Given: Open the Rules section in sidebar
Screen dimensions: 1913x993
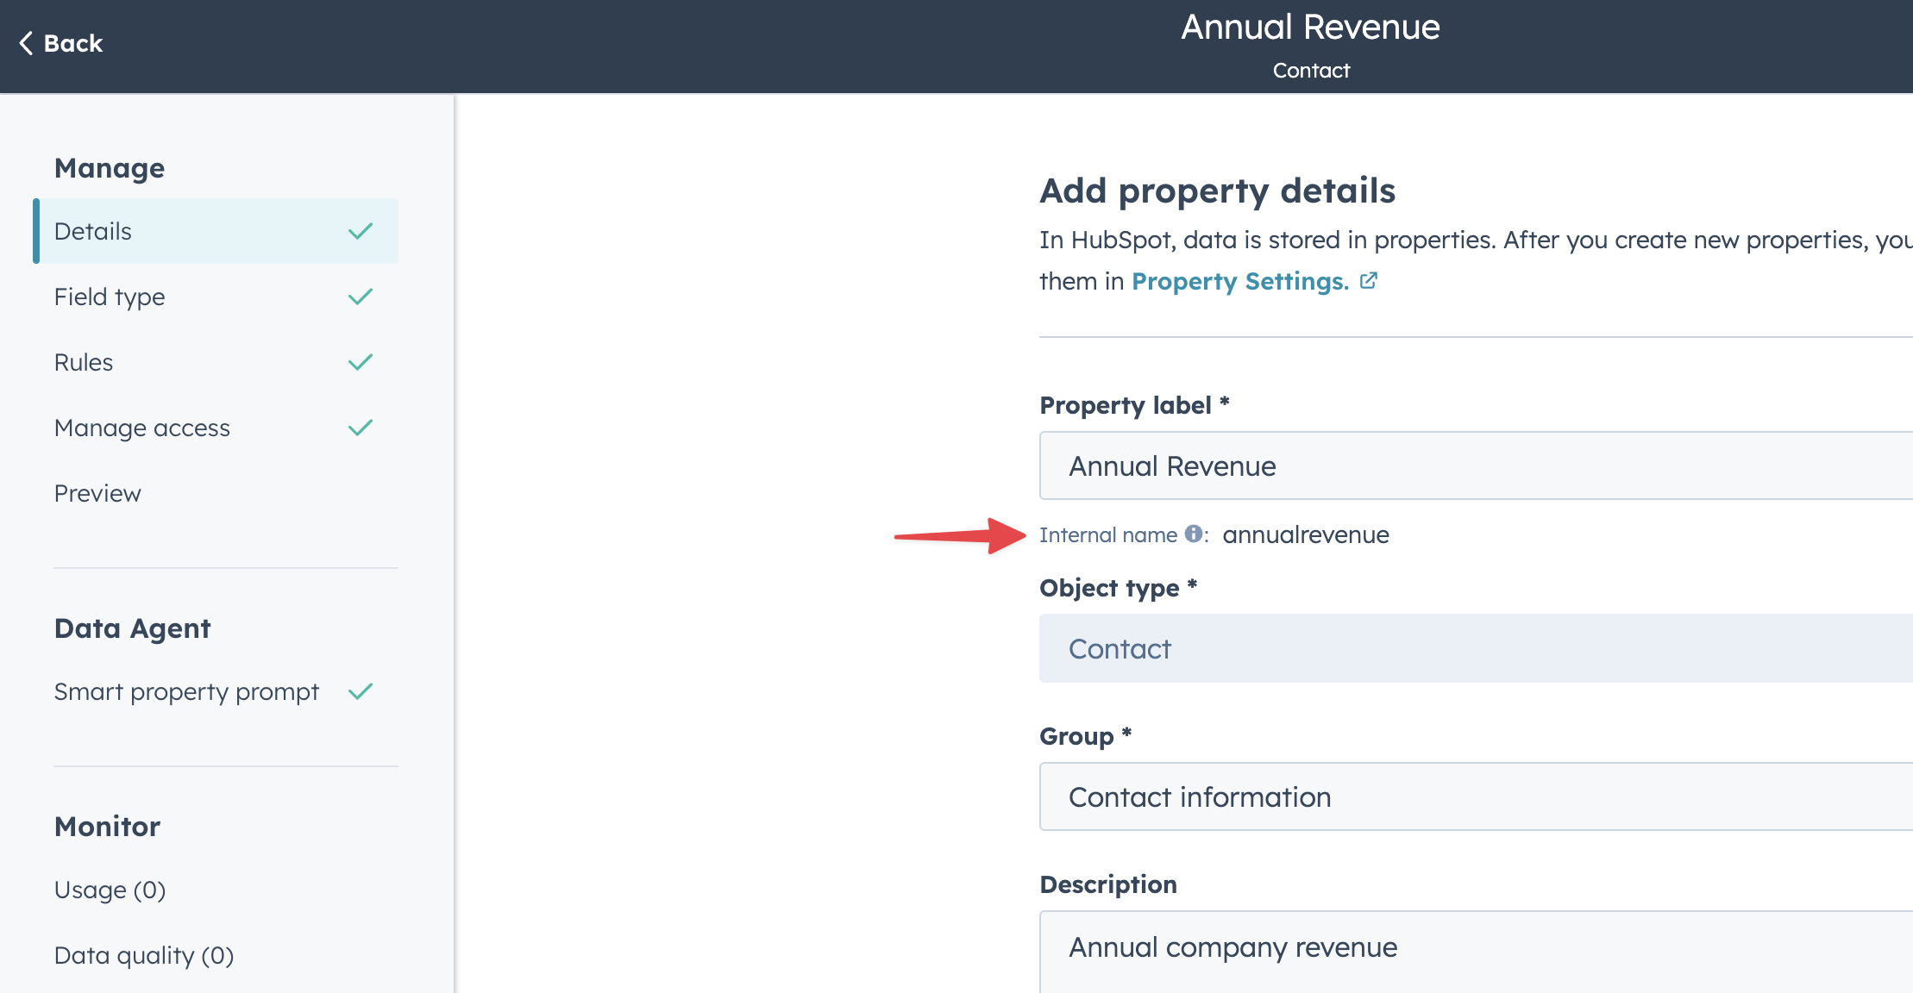Looking at the screenshot, I should pos(83,362).
